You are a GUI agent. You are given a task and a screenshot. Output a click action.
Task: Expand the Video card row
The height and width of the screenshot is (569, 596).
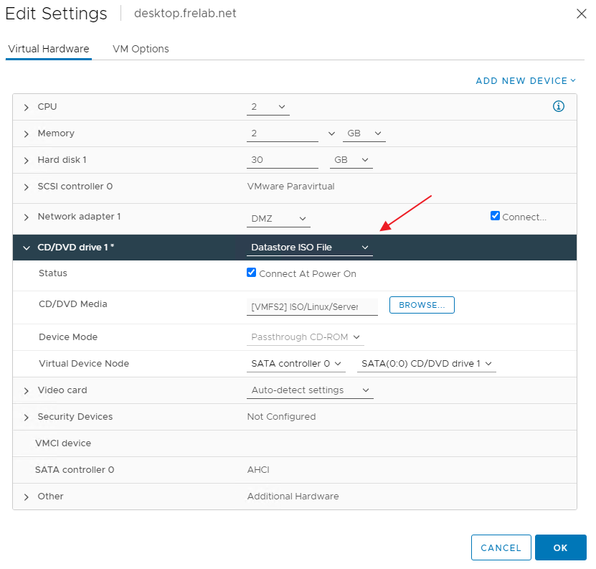(27, 390)
